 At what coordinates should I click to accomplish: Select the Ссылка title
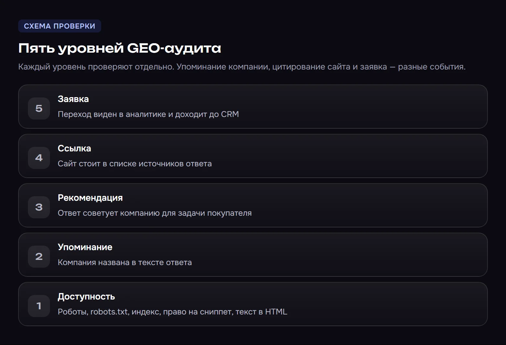(74, 148)
